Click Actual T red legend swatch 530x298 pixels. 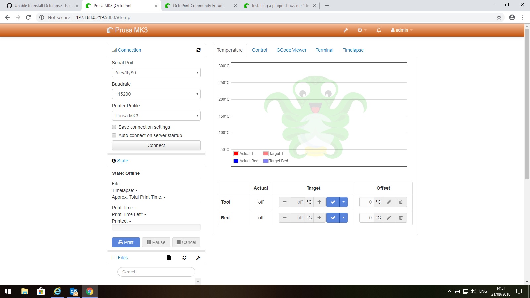pyautogui.click(x=236, y=154)
